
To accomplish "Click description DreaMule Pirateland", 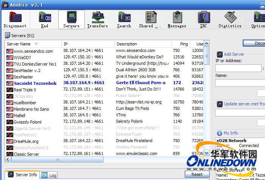I will (x=134, y=141).
